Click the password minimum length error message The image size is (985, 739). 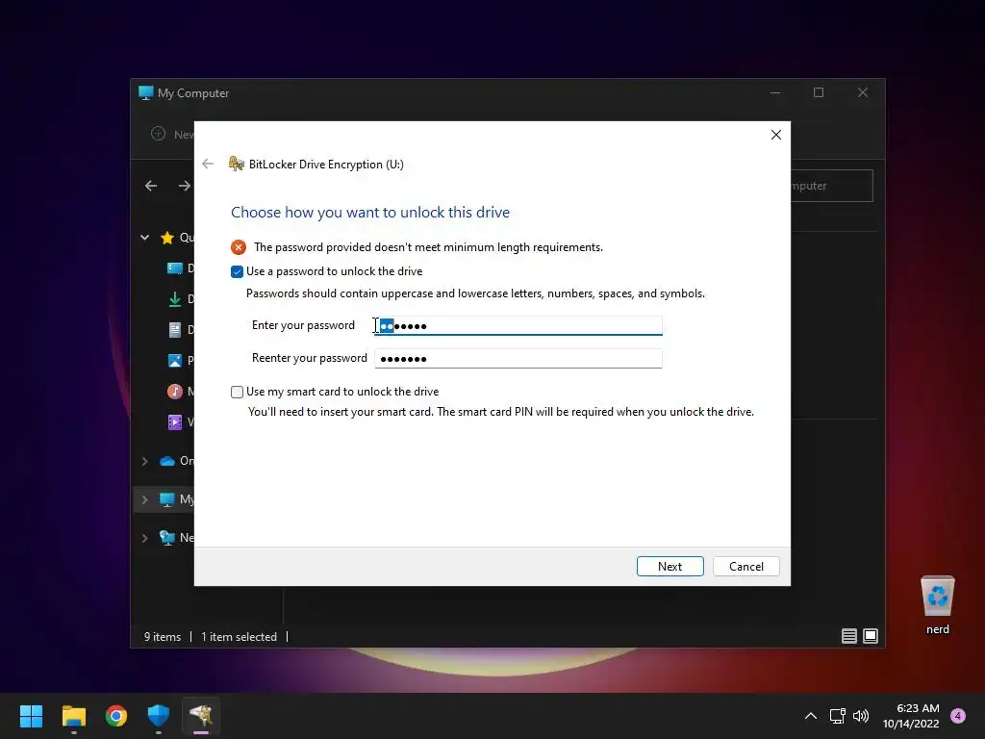pyautogui.click(x=428, y=247)
